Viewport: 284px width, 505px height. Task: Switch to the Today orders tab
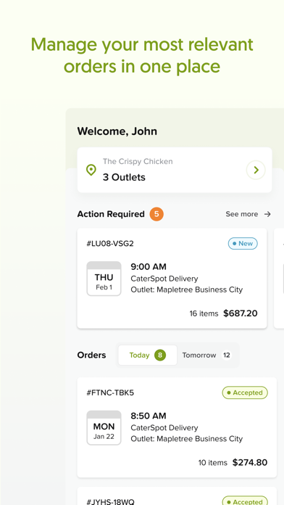(x=148, y=356)
